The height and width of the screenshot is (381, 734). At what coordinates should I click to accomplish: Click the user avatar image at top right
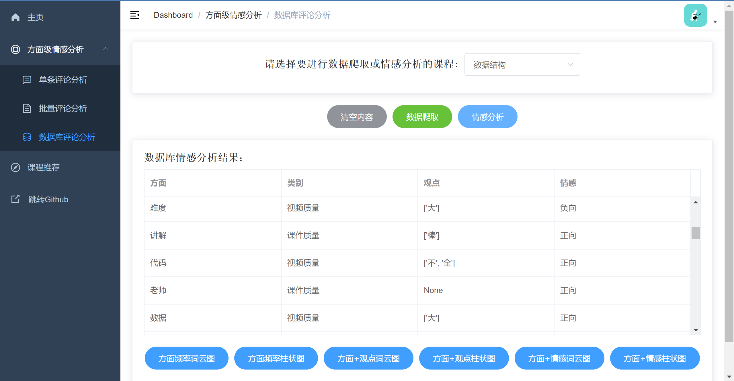[x=695, y=15]
